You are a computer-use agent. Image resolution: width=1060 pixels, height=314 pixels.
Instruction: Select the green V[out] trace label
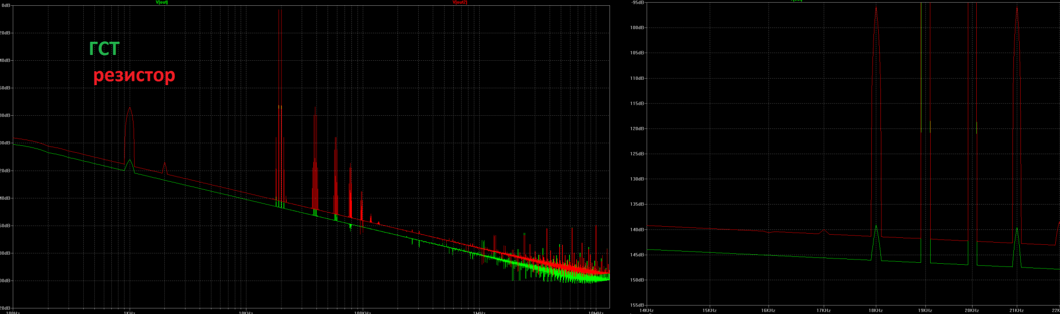162,2
